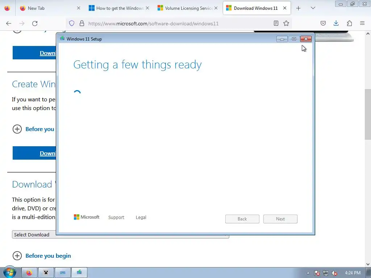This screenshot has width=371, height=278.
Task: Open the muted volume tray icon
Action: pyautogui.click(x=334, y=273)
